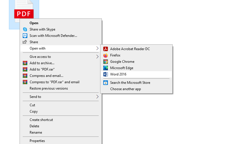Click the WinRAR icon beside Add to archive

(x=25, y=63)
